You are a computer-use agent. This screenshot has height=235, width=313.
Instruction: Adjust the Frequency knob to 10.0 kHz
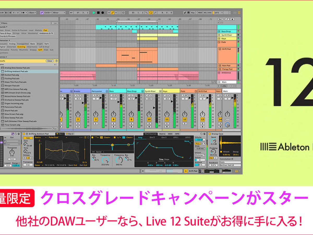(x=105, y=159)
